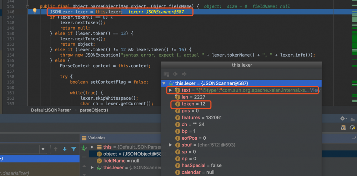Click the inline hint 'lexer: JSONScanner@587'
Image resolution: width=357 pixels, height=176 pixels.
(x=156, y=12)
